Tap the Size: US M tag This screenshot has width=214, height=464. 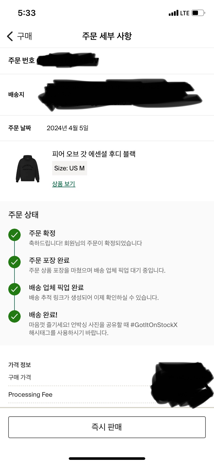coord(70,168)
